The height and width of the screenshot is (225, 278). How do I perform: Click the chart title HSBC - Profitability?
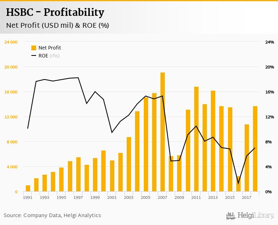(55, 12)
